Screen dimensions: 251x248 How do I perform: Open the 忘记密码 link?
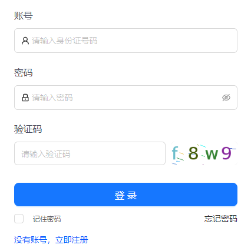pos(220,219)
